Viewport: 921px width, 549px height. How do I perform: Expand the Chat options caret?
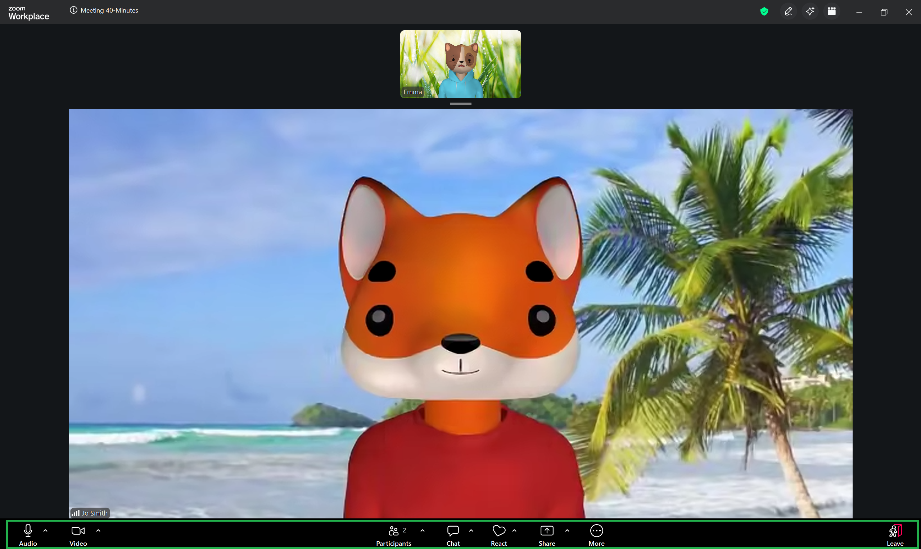(471, 531)
